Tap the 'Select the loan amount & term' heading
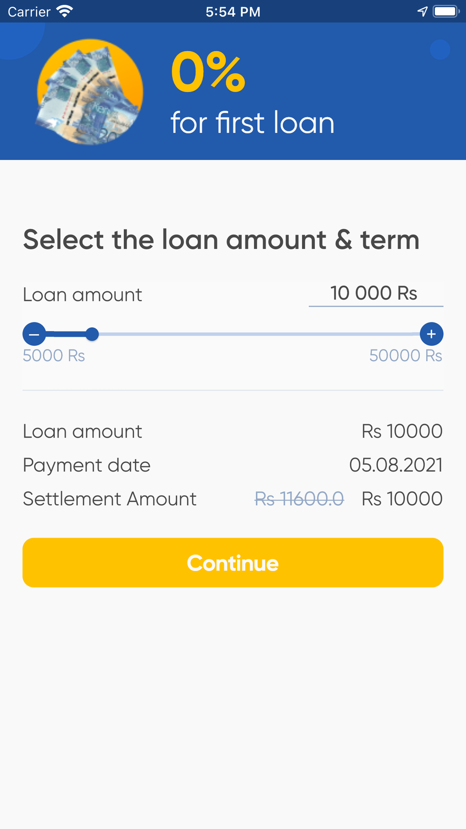Screen dimensions: 466x829 (x=221, y=240)
